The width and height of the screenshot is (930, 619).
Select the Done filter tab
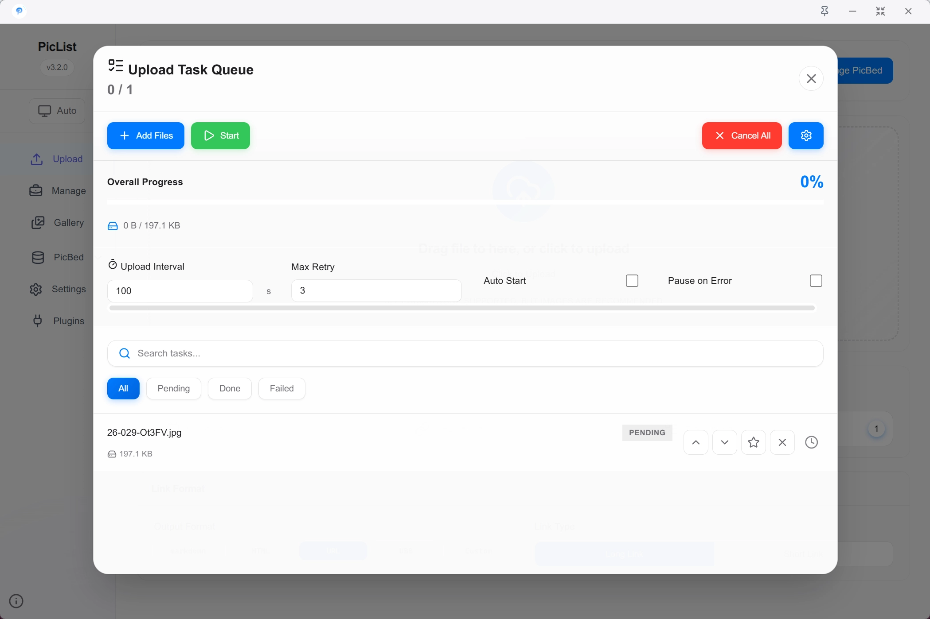(x=230, y=388)
